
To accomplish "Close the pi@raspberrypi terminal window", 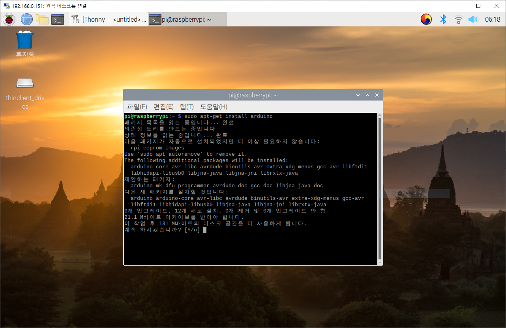I will click(377, 95).
